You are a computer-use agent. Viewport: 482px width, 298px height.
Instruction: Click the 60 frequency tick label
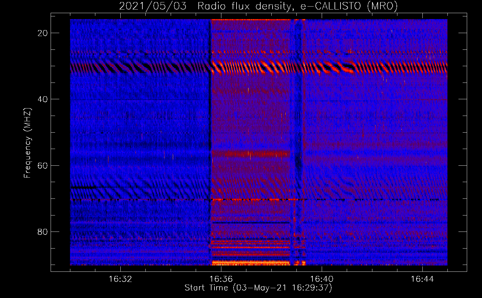coord(43,165)
